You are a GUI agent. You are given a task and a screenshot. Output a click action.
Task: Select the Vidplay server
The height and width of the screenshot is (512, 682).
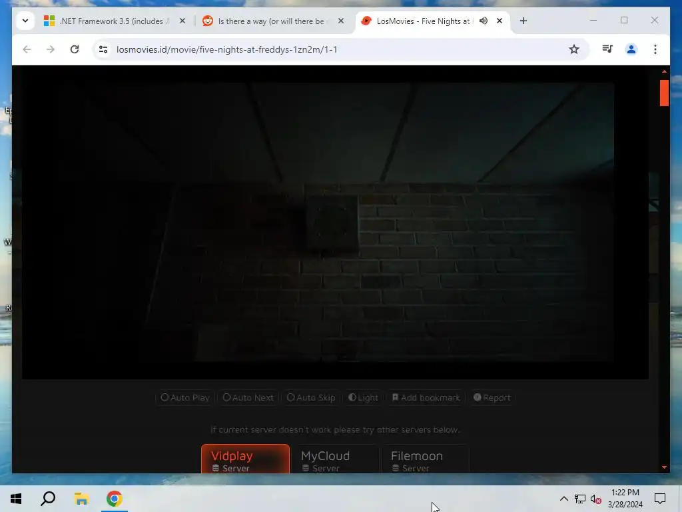pyautogui.click(x=245, y=459)
